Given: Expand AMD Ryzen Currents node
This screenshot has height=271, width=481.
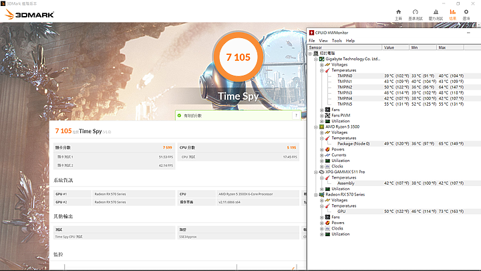Looking at the screenshot, I should click(x=322, y=155).
